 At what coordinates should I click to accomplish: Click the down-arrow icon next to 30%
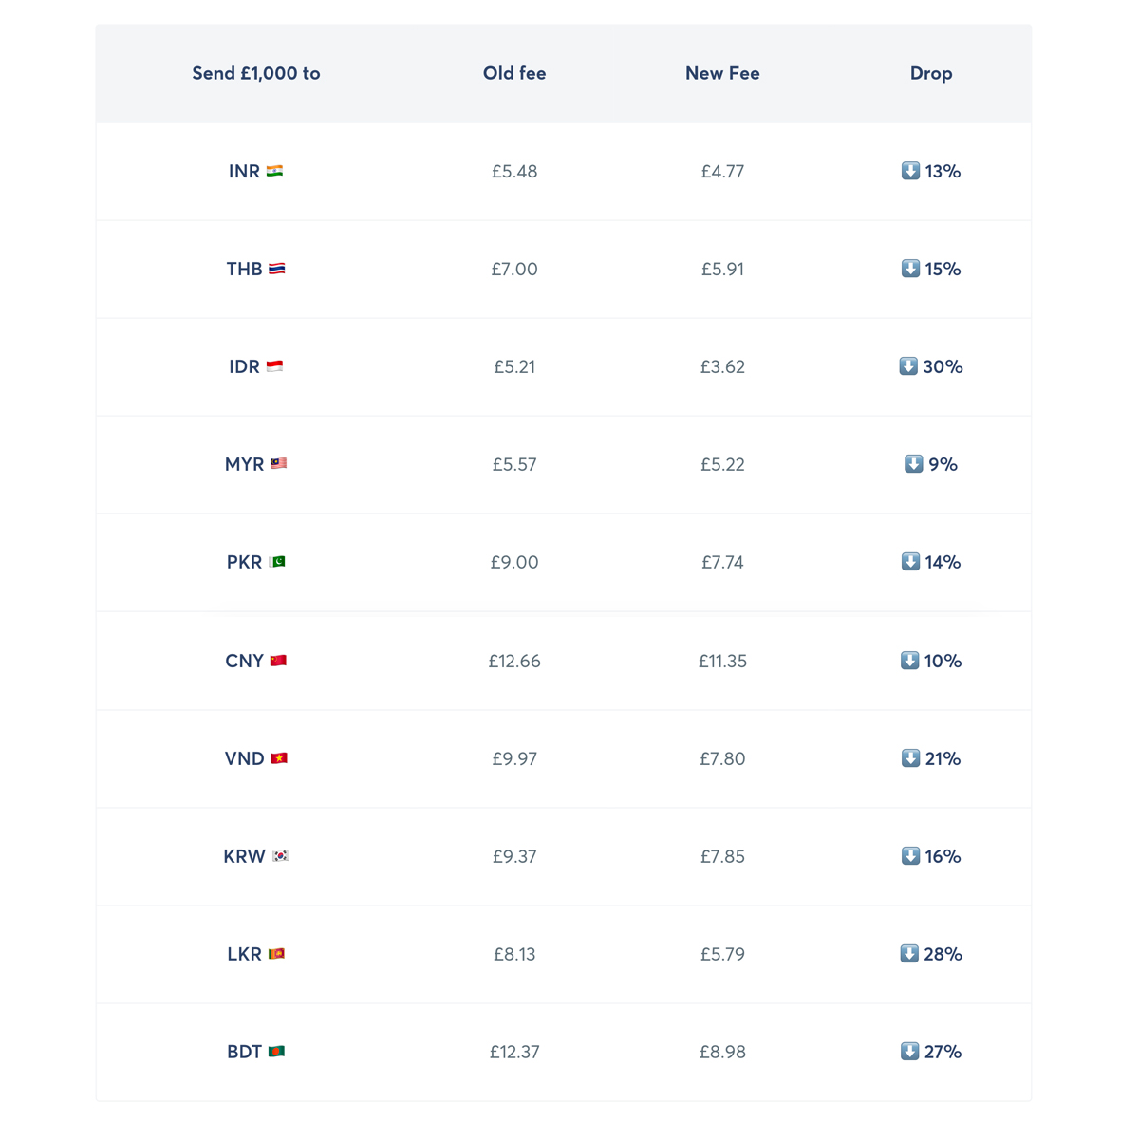click(x=908, y=366)
